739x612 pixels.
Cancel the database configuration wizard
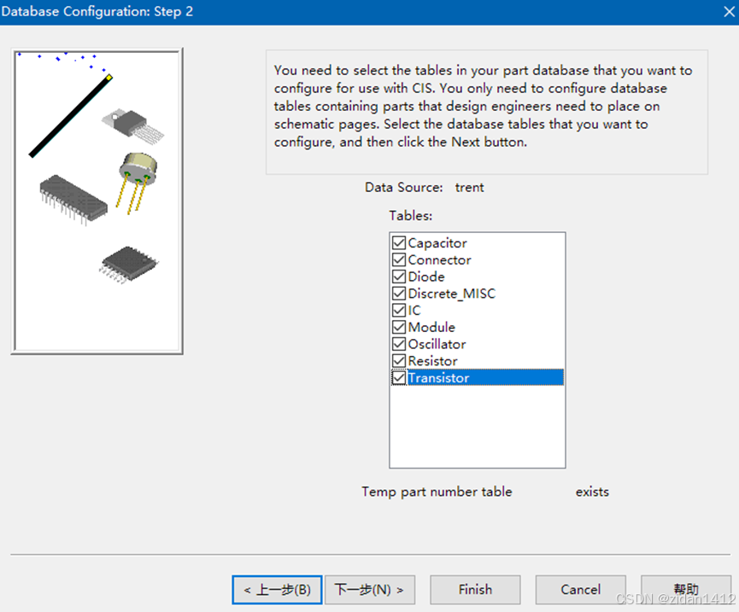click(580, 590)
